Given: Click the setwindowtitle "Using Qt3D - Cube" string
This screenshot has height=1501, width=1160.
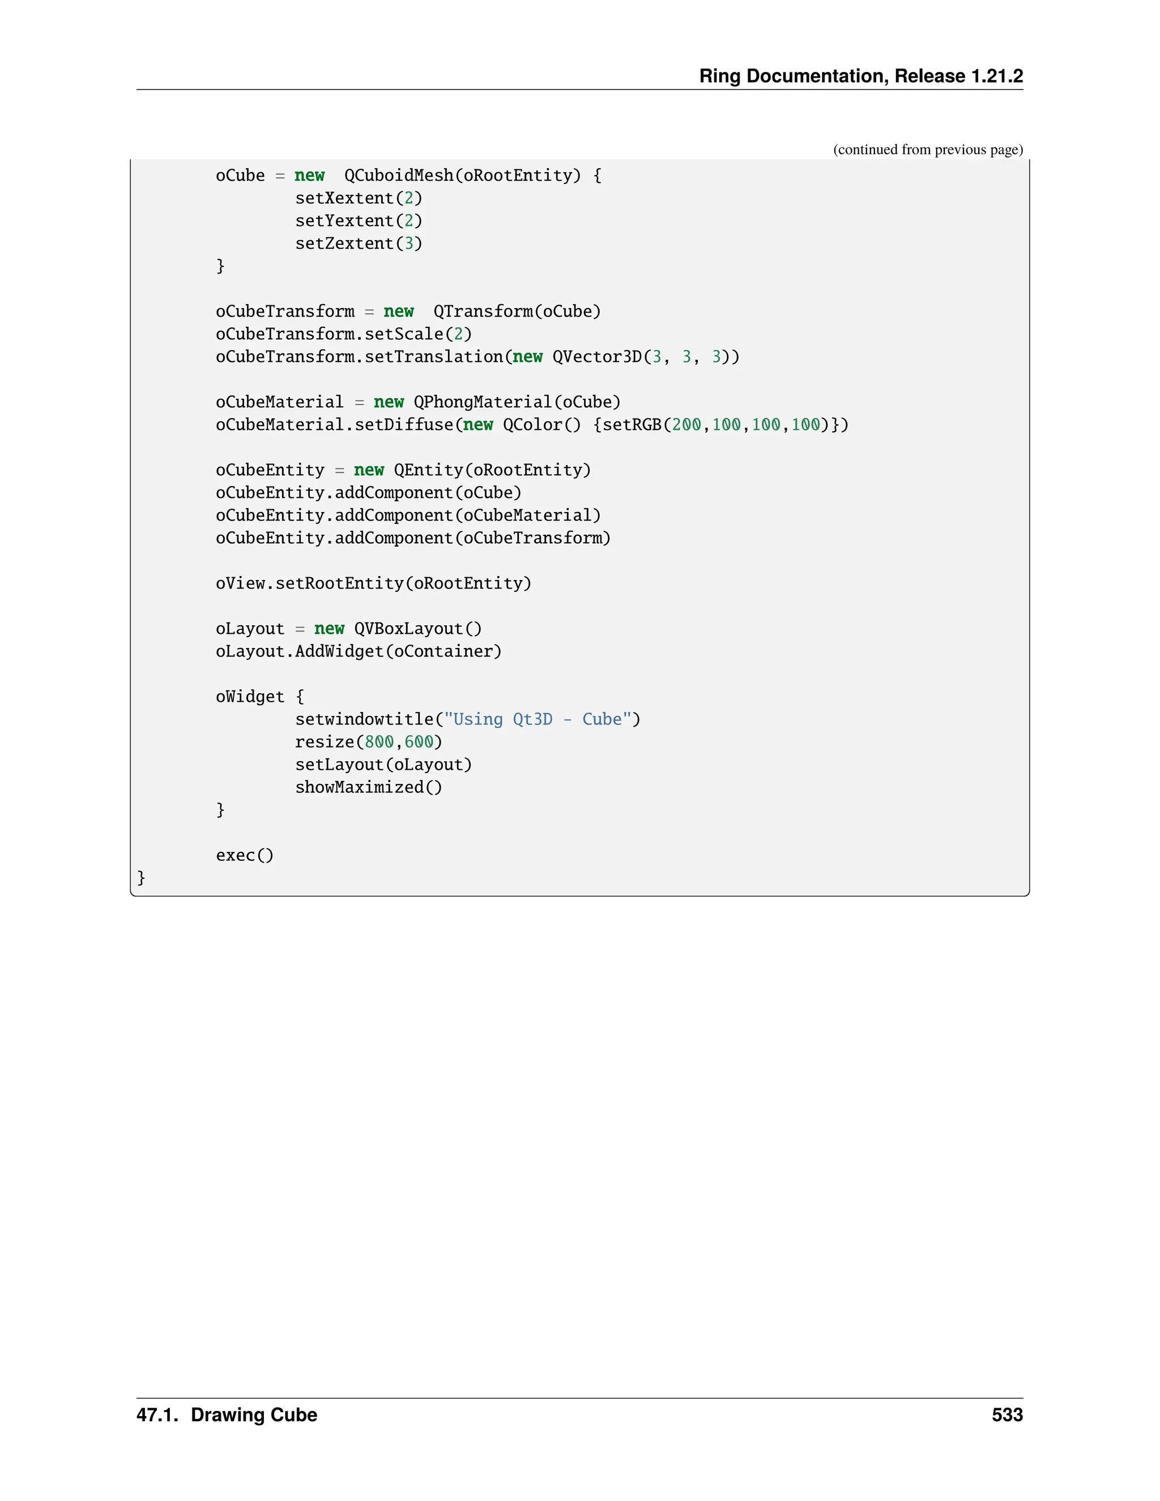Looking at the screenshot, I should [x=538, y=719].
